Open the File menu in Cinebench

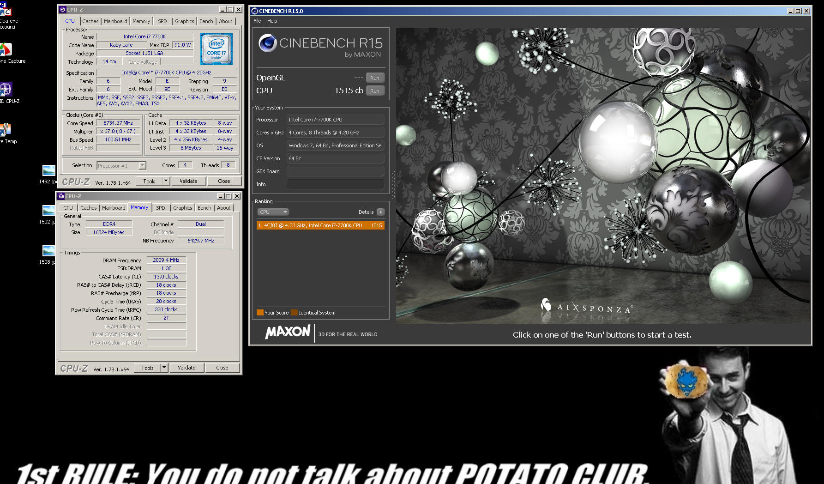coord(257,21)
